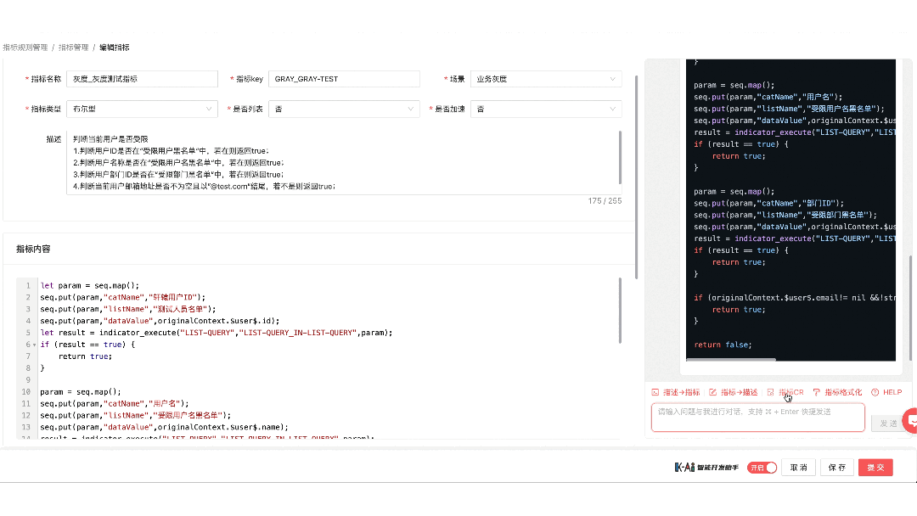Click the 发送 send button

point(888,423)
